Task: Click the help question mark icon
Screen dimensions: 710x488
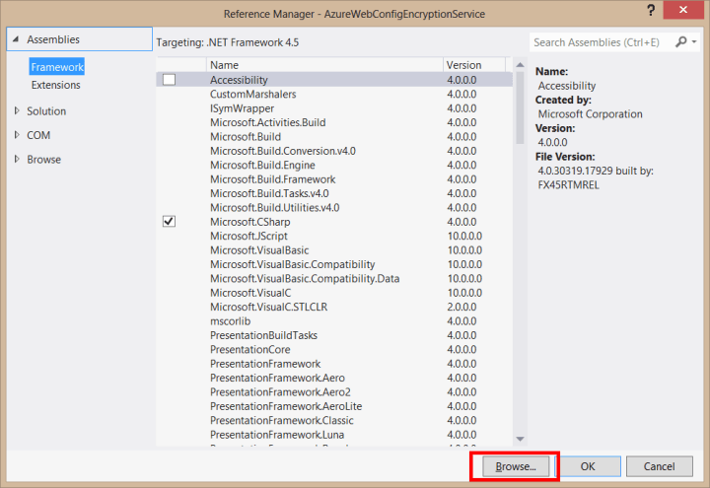Action: click(652, 12)
